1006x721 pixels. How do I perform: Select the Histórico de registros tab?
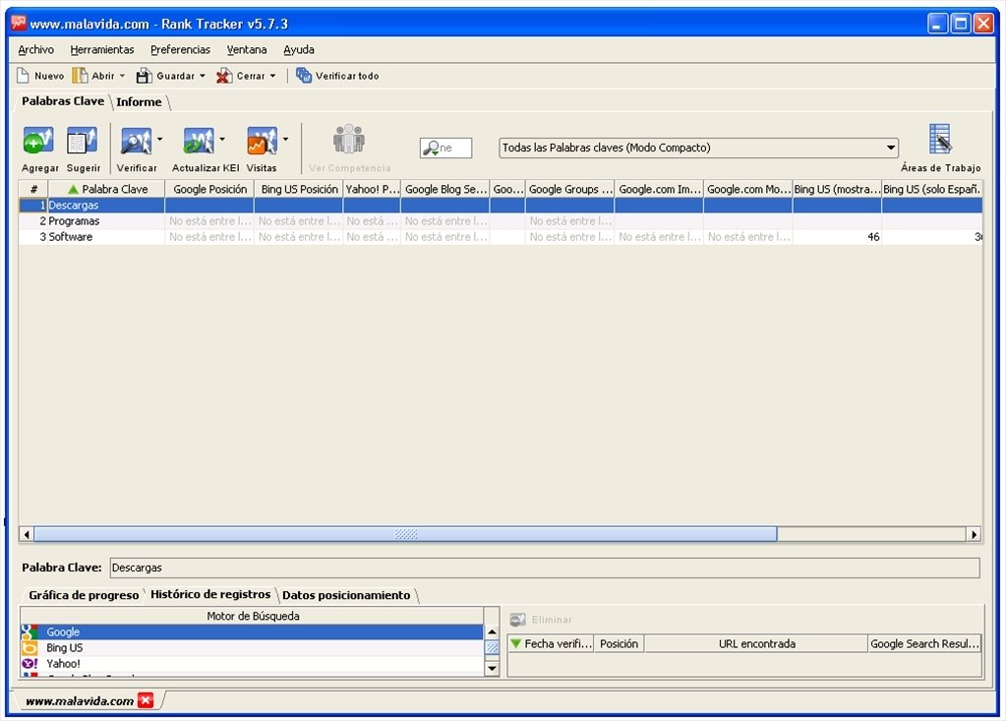click(x=210, y=595)
